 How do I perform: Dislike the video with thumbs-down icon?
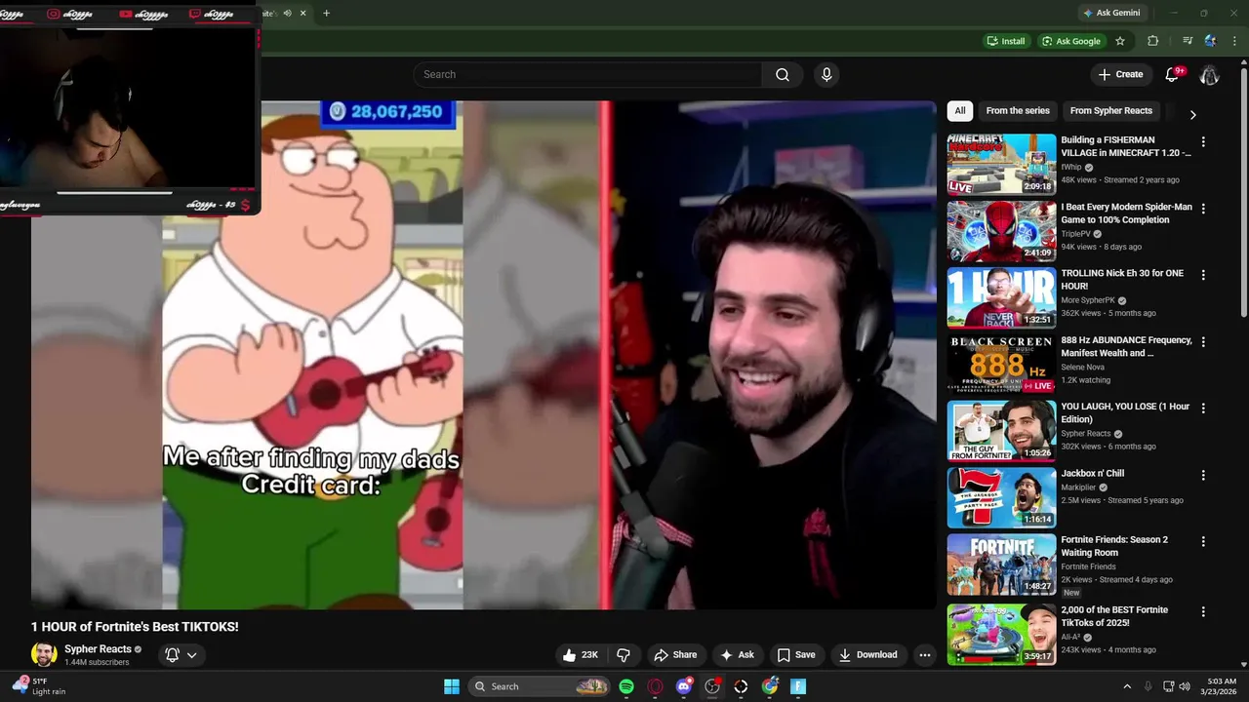tap(624, 655)
